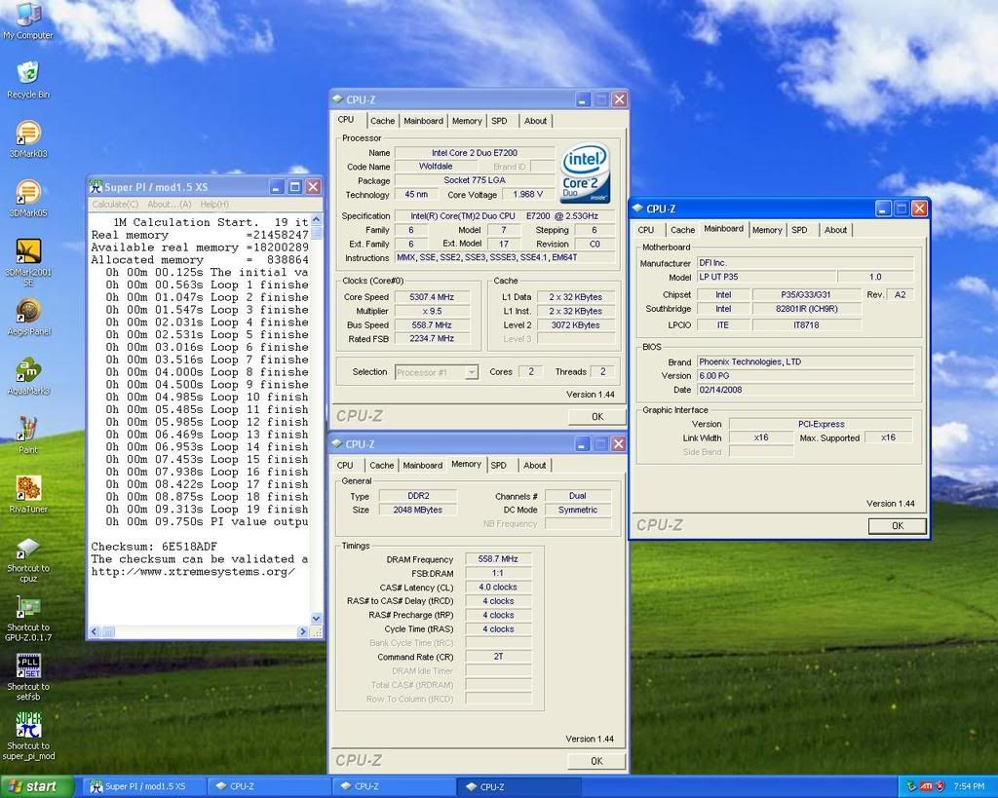Click the xtremesystems.org URL line in Super PI
This screenshot has height=798, width=998.
point(193,571)
